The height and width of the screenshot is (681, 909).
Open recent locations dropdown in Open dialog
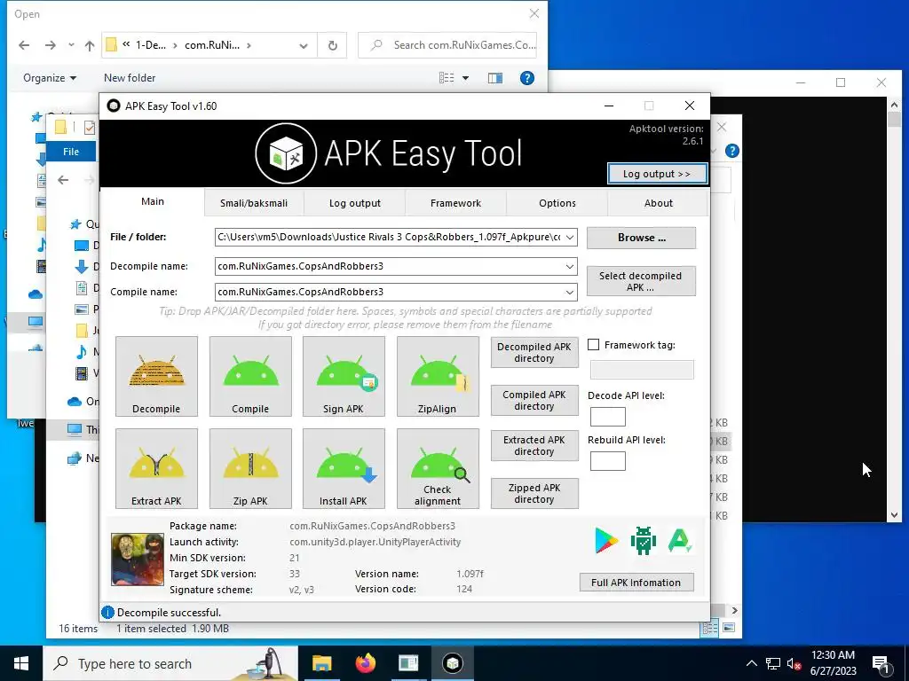(x=71, y=45)
